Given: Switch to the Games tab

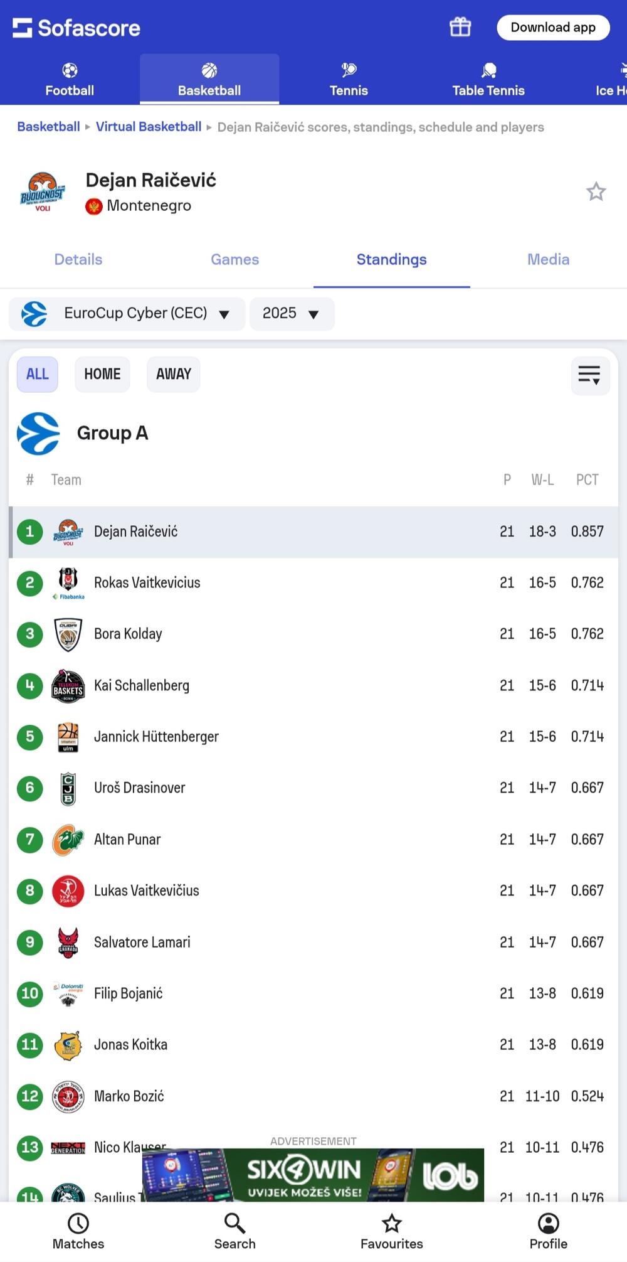Looking at the screenshot, I should point(234,259).
